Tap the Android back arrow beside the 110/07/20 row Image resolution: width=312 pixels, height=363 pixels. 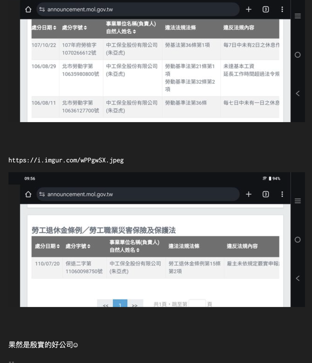(x=298, y=278)
